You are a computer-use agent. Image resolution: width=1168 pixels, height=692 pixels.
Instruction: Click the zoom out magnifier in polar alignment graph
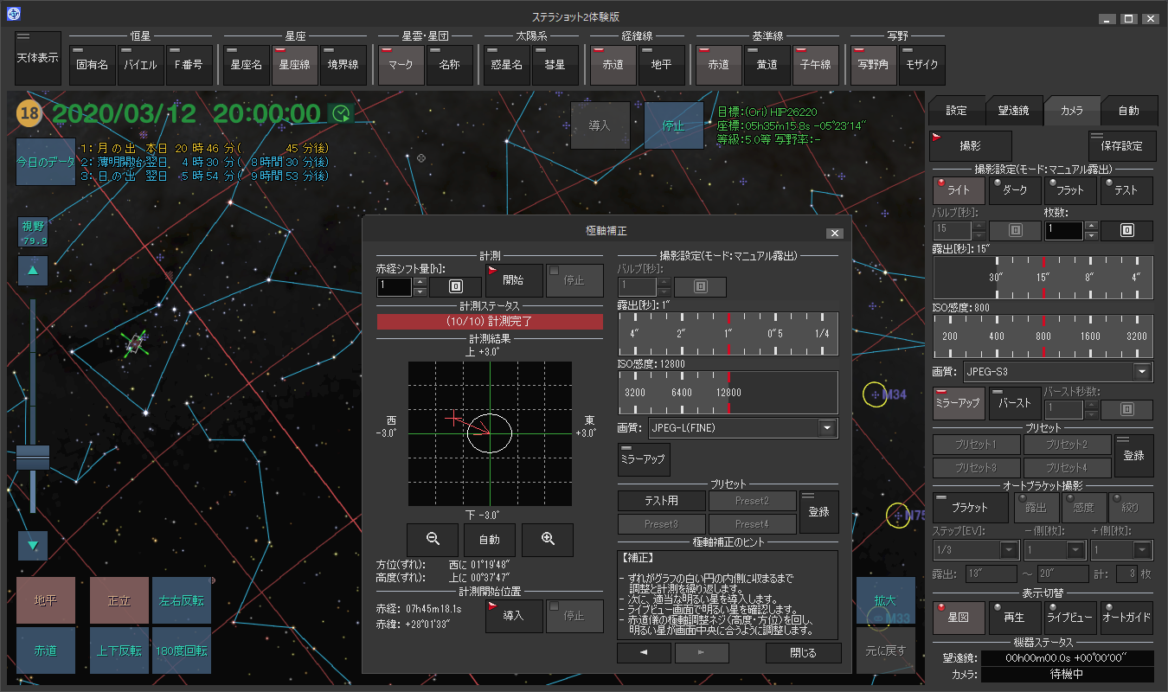pos(433,540)
